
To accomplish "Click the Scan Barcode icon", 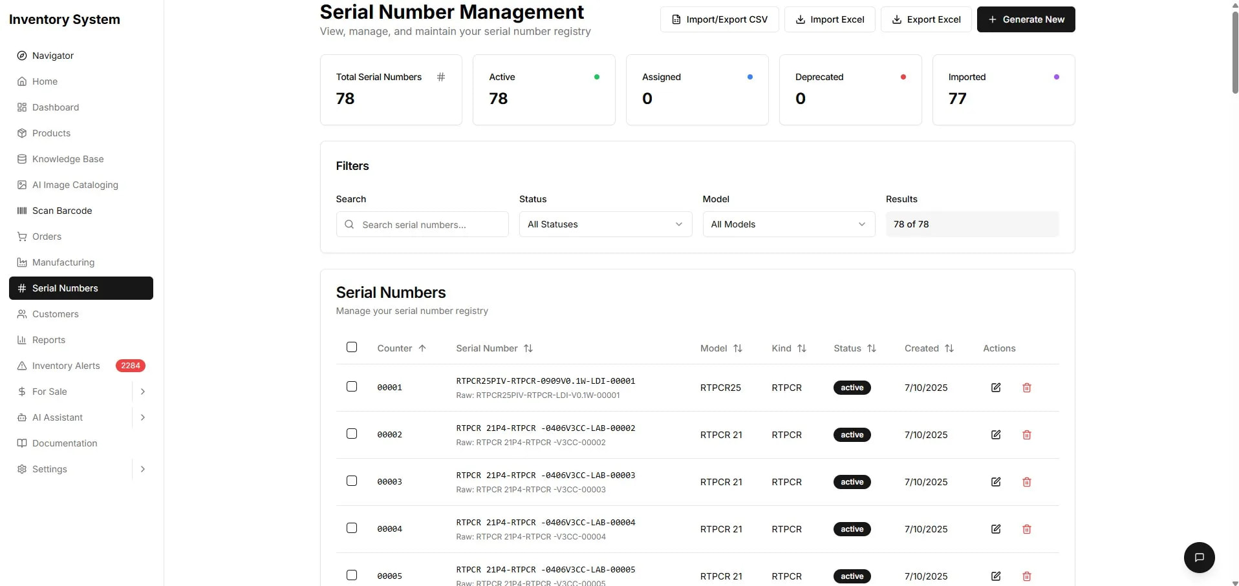I will click(22, 211).
